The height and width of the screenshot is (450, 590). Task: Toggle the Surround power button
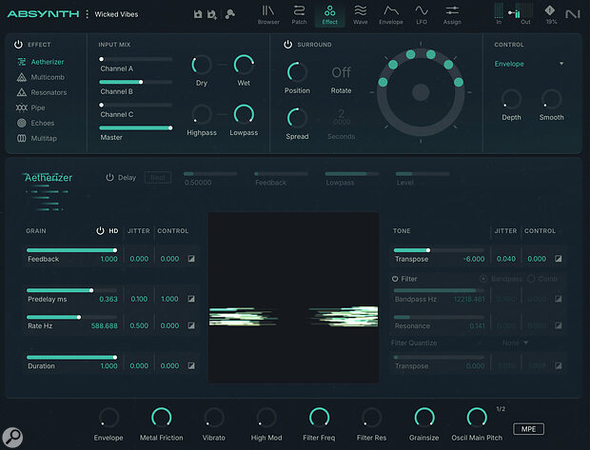(287, 45)
